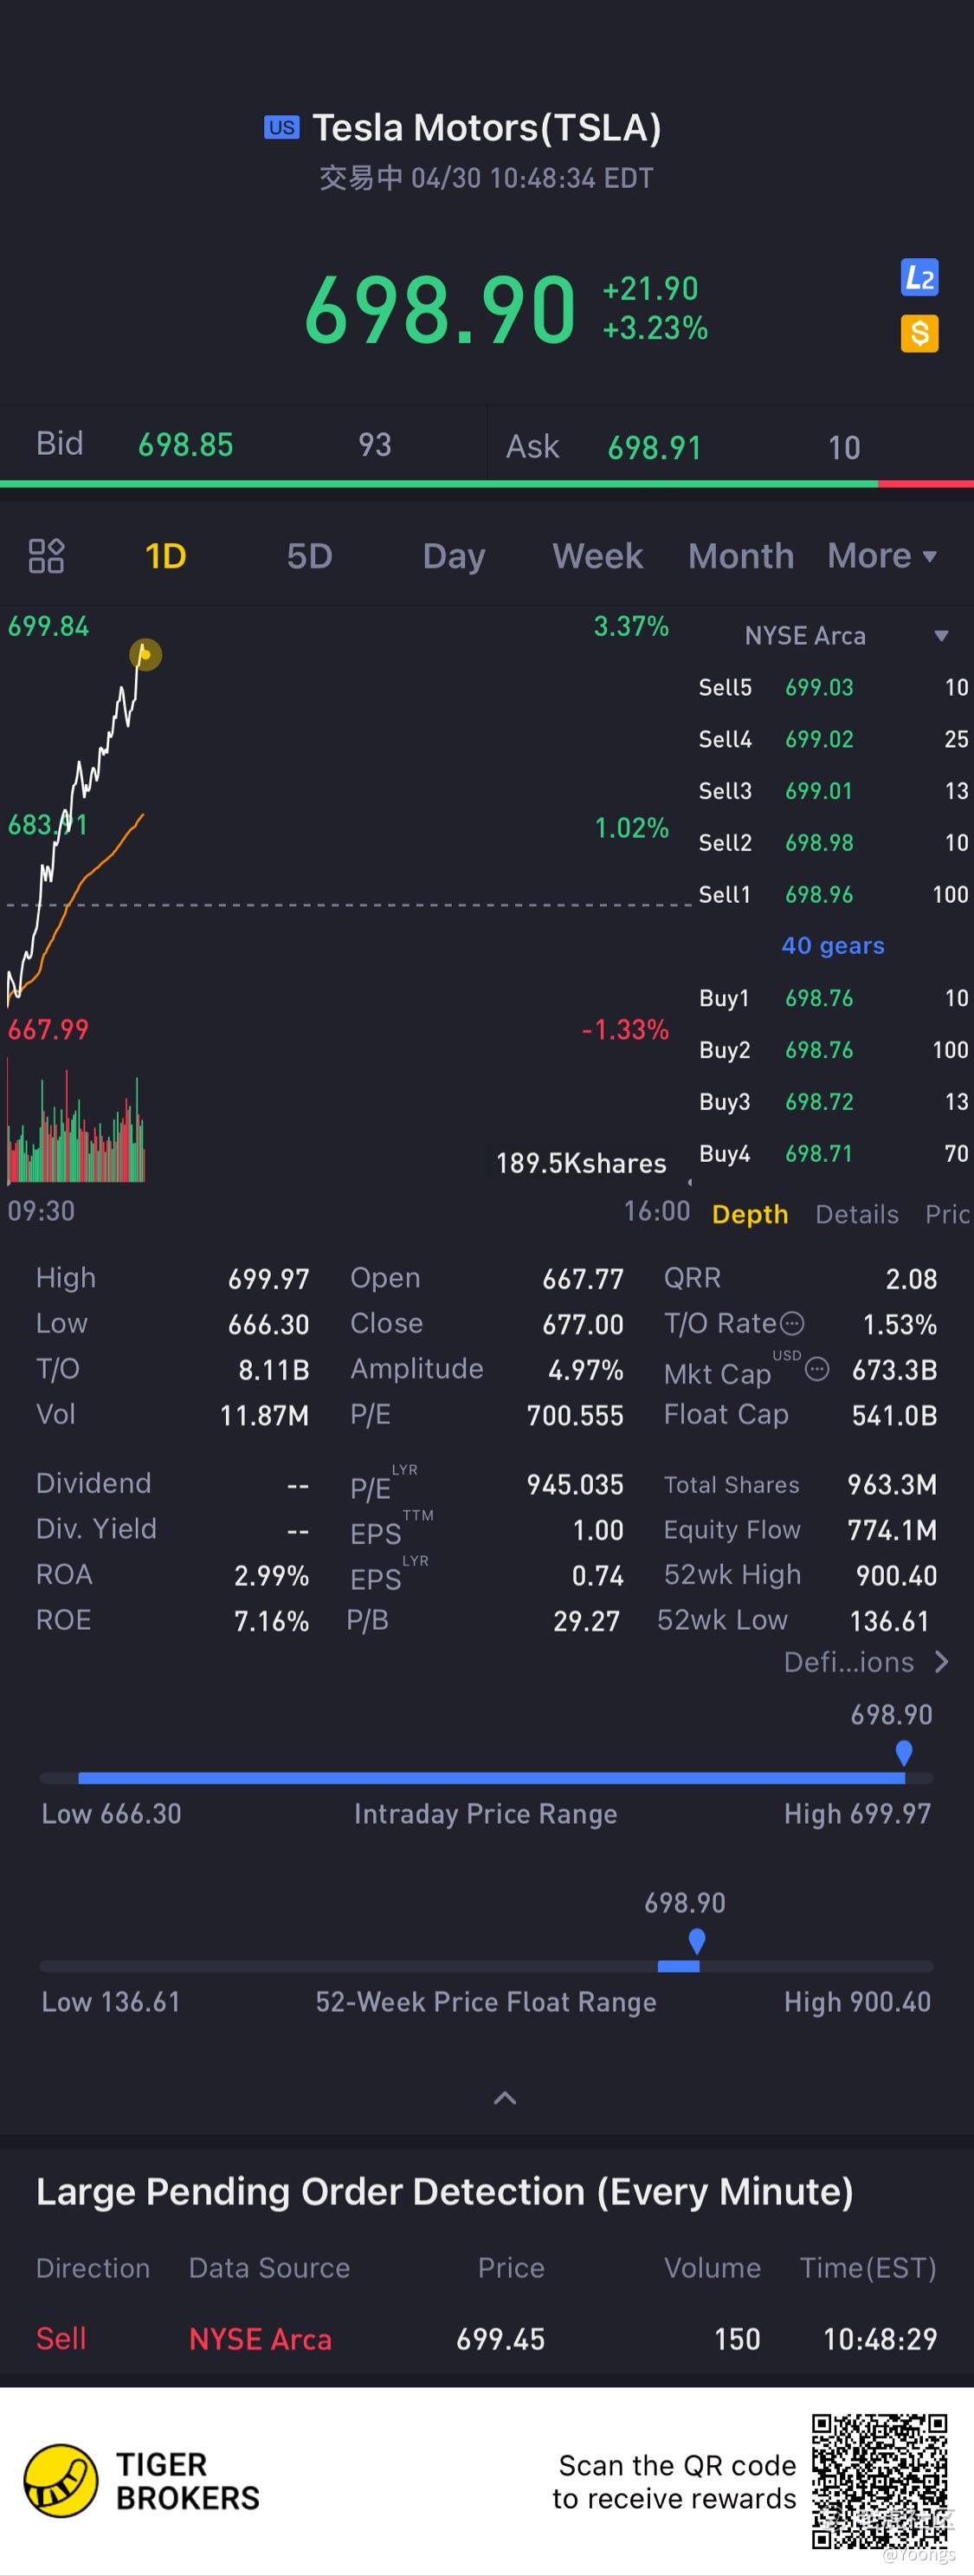Open the chart layout grid icon
The height and width of the screenshot is (2576, 974).
coord(46,556)
